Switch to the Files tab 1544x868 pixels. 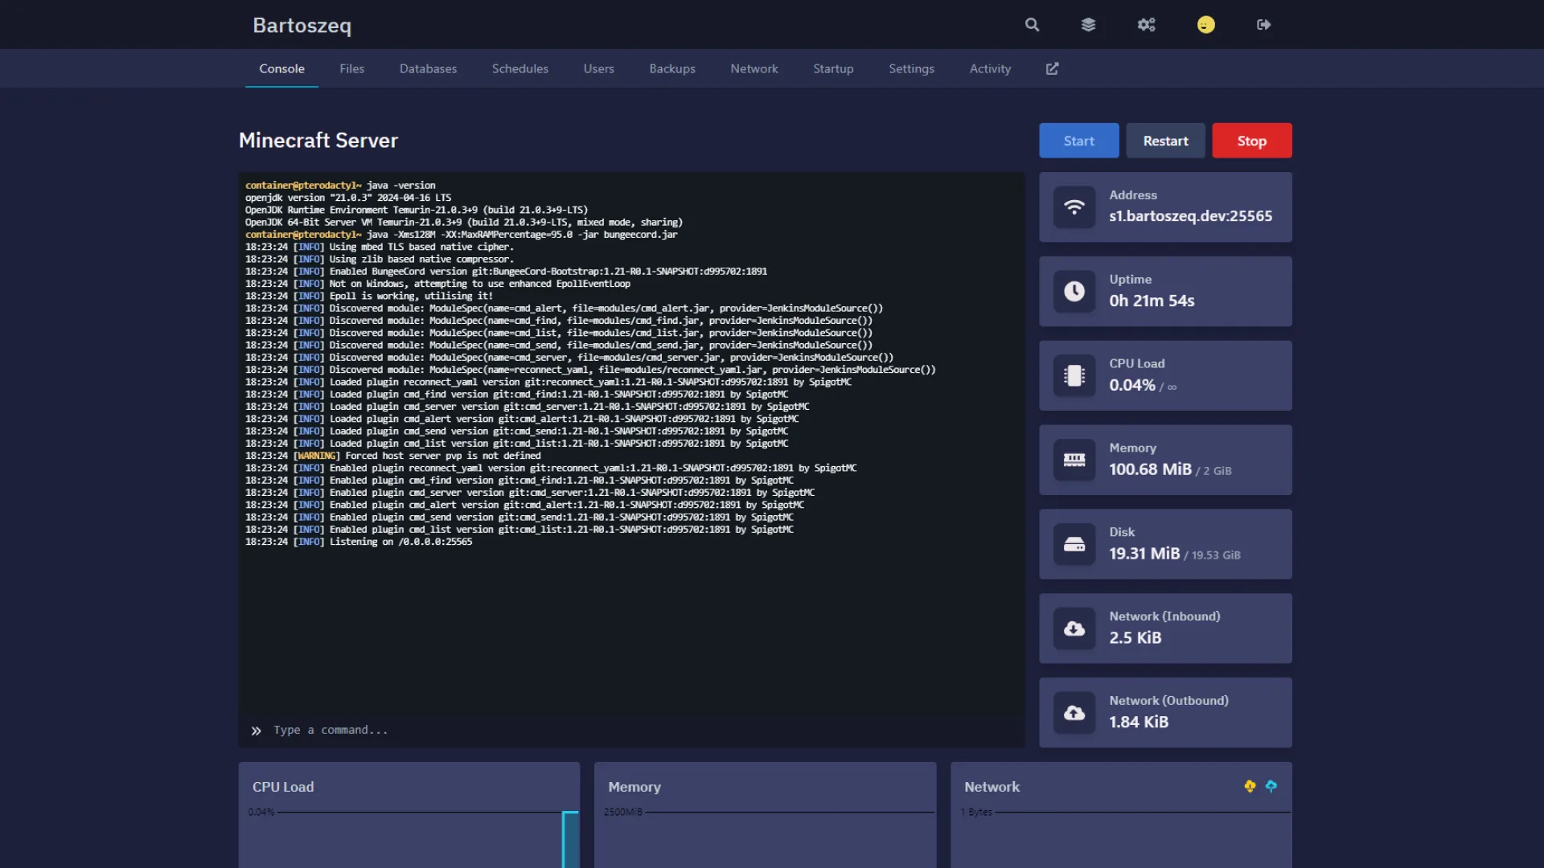[351, 69]
